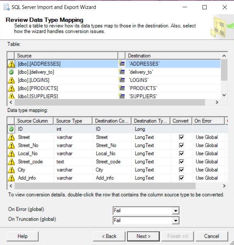Select the `SUPPLIERS` destination cell
Image resolution: width=234 pixels, height=245 pixels.
[173, 96]
